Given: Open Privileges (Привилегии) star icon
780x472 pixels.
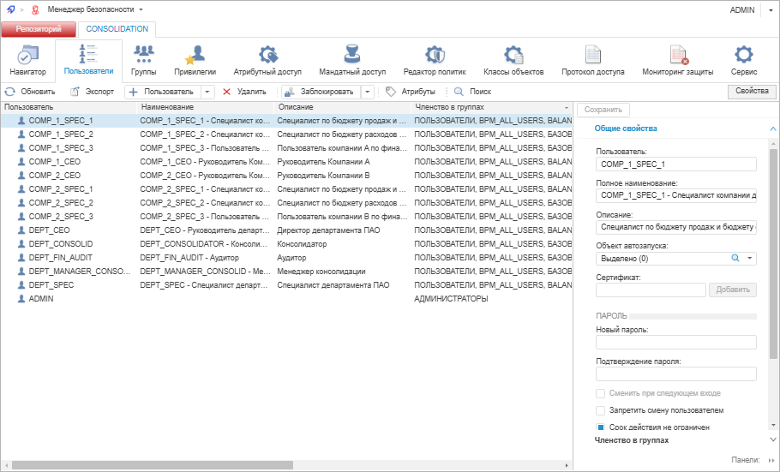Looking at the screenshot, I should coord(195,56).
